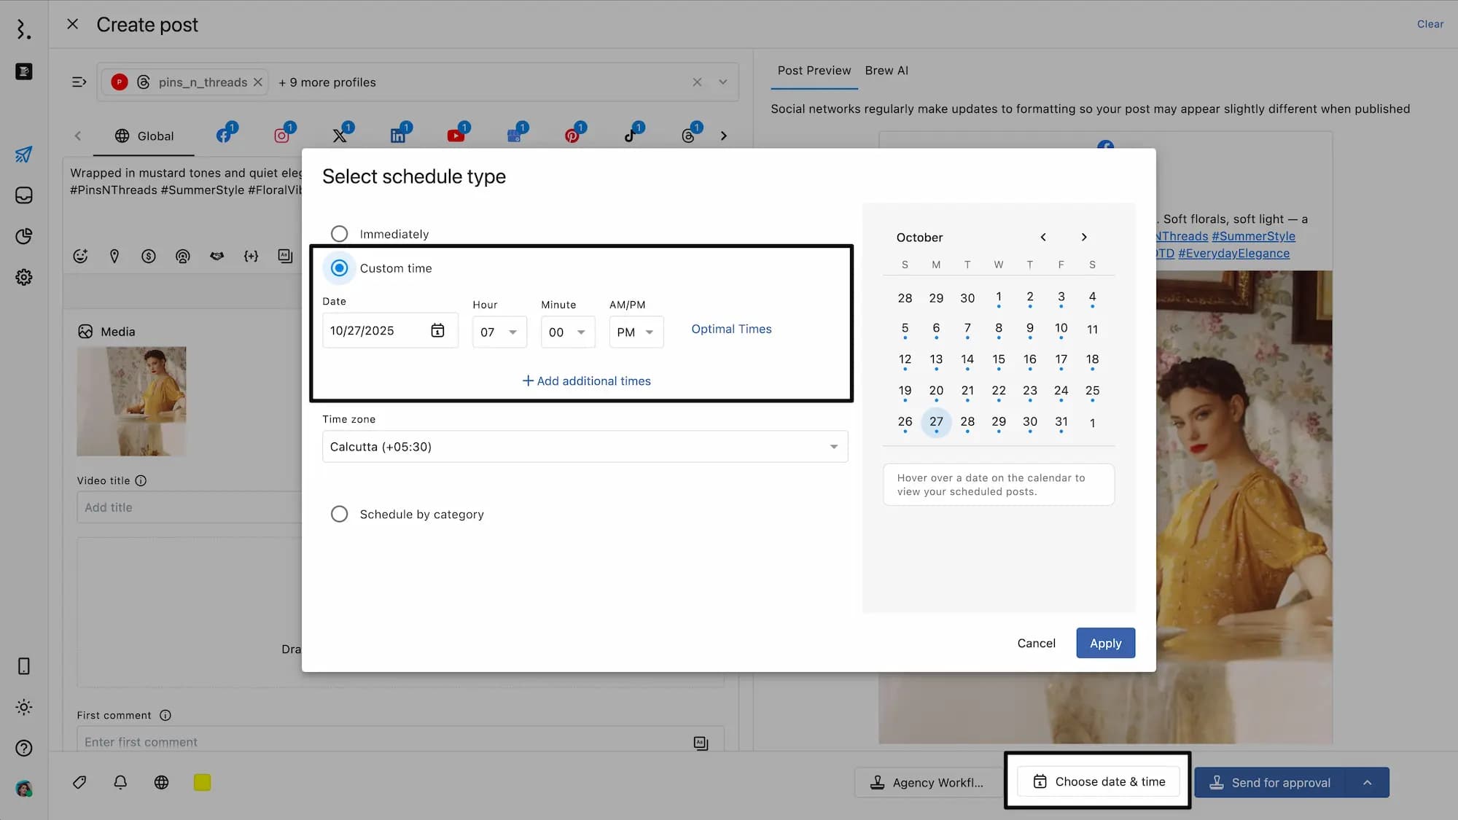The width and height of the screenshot is (1458, 820).
Task: Click the tag icon in bottom bar
Action: (79, 782)
